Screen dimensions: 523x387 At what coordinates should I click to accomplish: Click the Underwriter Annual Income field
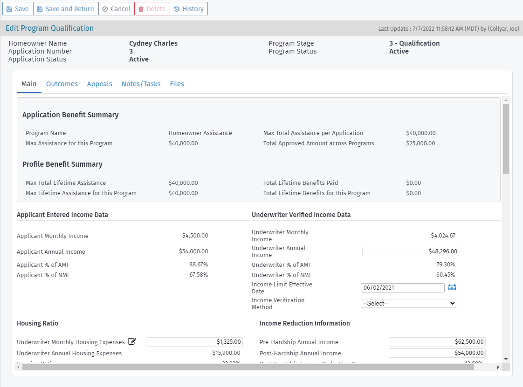411,251
